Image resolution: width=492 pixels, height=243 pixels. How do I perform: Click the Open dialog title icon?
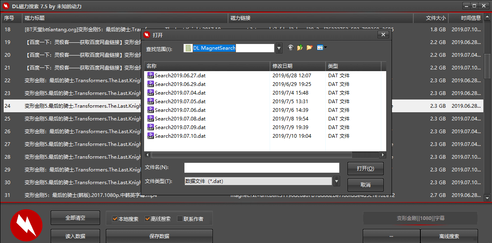click(147, 35)
